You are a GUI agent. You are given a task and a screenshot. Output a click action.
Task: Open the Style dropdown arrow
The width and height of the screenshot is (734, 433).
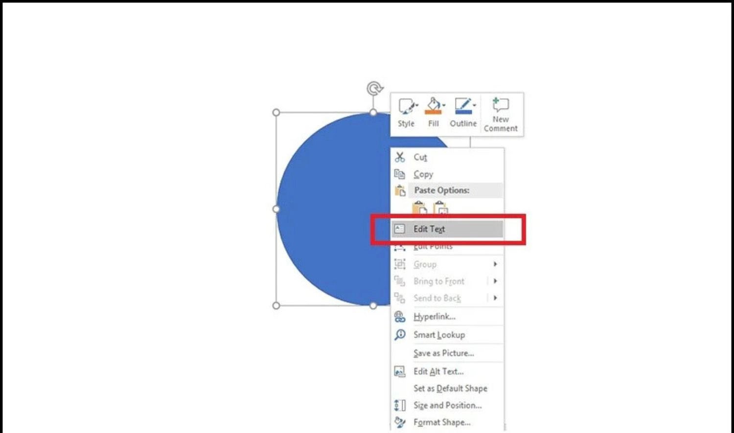(417, 106)
